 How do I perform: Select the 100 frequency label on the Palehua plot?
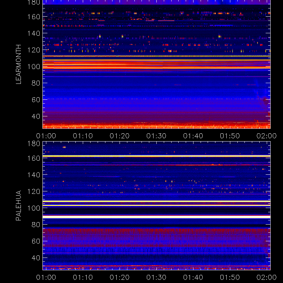click(x=34, y=208)
